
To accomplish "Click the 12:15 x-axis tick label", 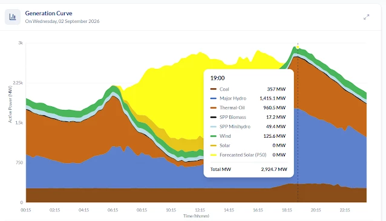I will point(200,210).
